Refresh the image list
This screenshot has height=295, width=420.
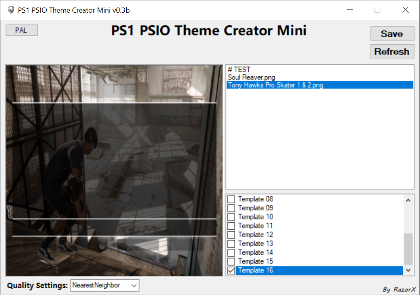click(x=392, y=51)
